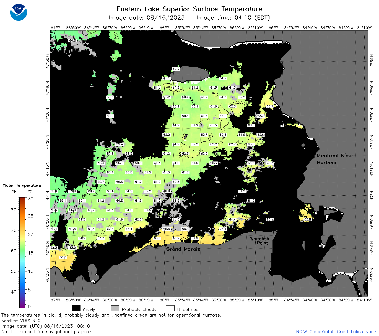
Task: Select the gray Probably cloudy legend swatch
Action: pos(115,308)
